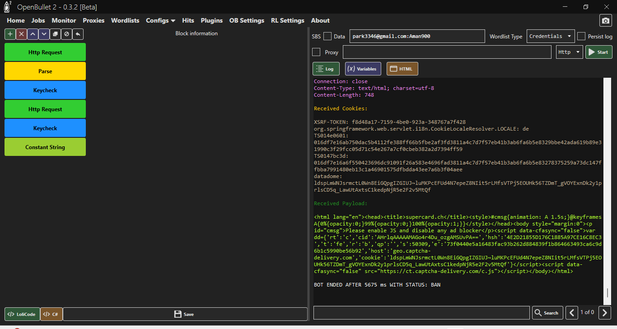Click the green add block plus icon
This screenshot has height=329, width=617.
(x=10, y=34)
